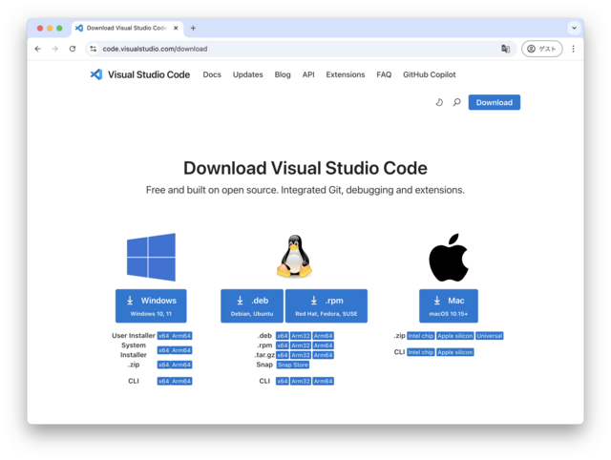Open the Updates menu item
Image resolution: width=611 pixels, height=460 pixels.
pyautogui.click(x=248, y=74)
